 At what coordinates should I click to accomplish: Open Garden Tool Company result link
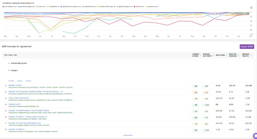[x=35, y=92]
